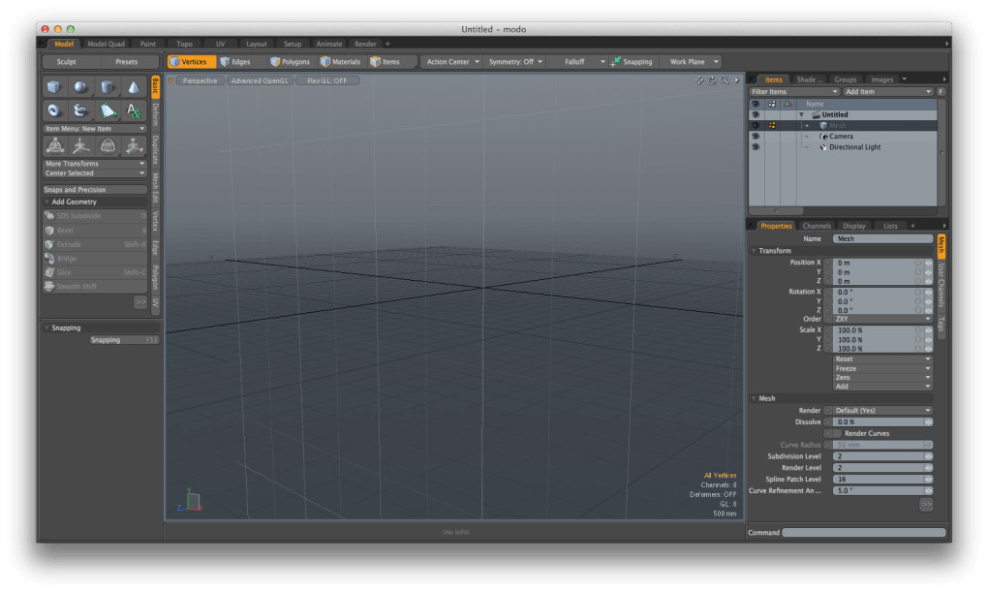Screen dimensions: 988x593
Task: Click the Camera item icon
Action: coord(823,136)
